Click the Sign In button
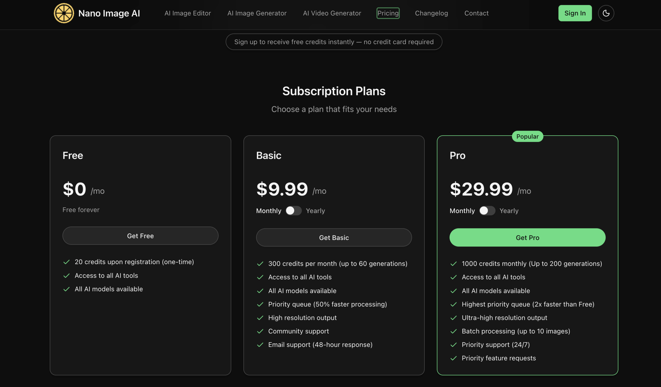 pos(575,13)
